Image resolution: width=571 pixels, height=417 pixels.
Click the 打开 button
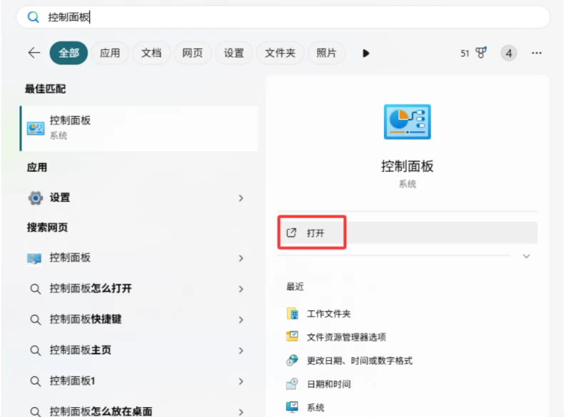click(310, 232)
